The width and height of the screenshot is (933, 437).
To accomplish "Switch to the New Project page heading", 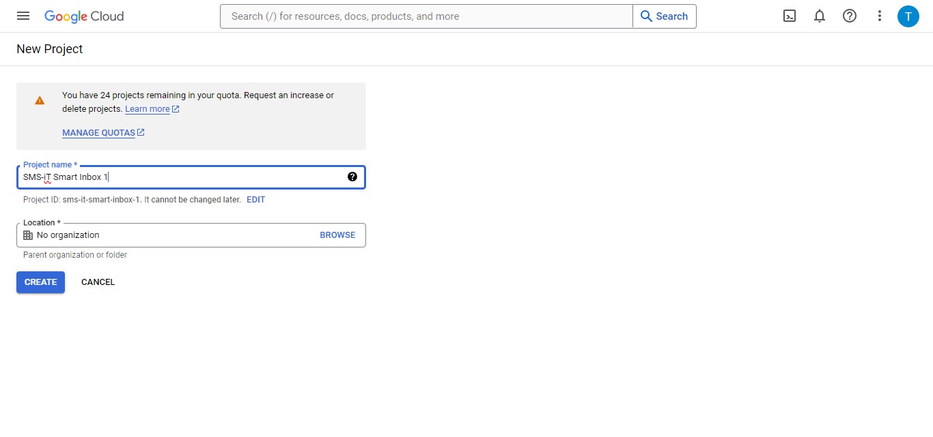I will click(x=49, y=48).
